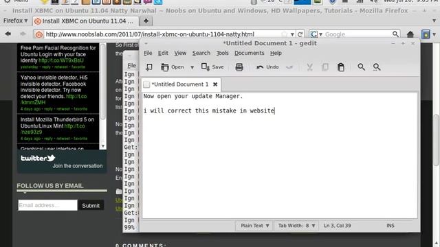Click the Redo arrow icon
The height and width of the screenshot is (247, 440).
(x=289, y=67)
